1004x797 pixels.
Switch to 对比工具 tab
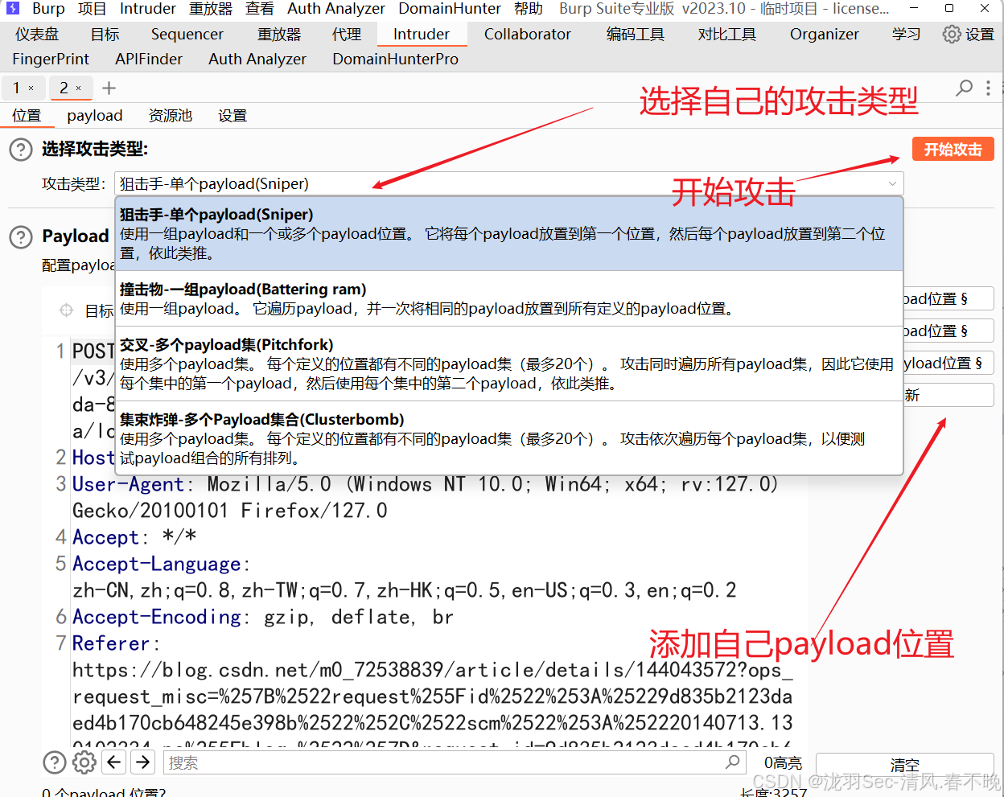pyautogui.click(x=727, y=35)
